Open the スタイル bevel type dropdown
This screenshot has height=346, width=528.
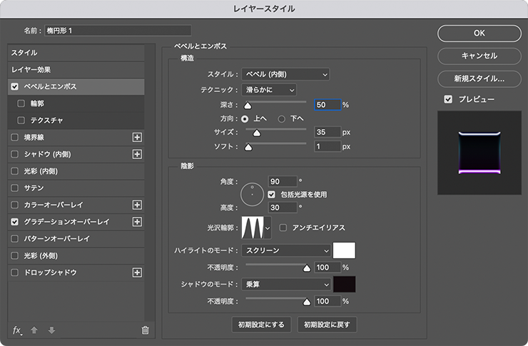[x=285, y=74]
